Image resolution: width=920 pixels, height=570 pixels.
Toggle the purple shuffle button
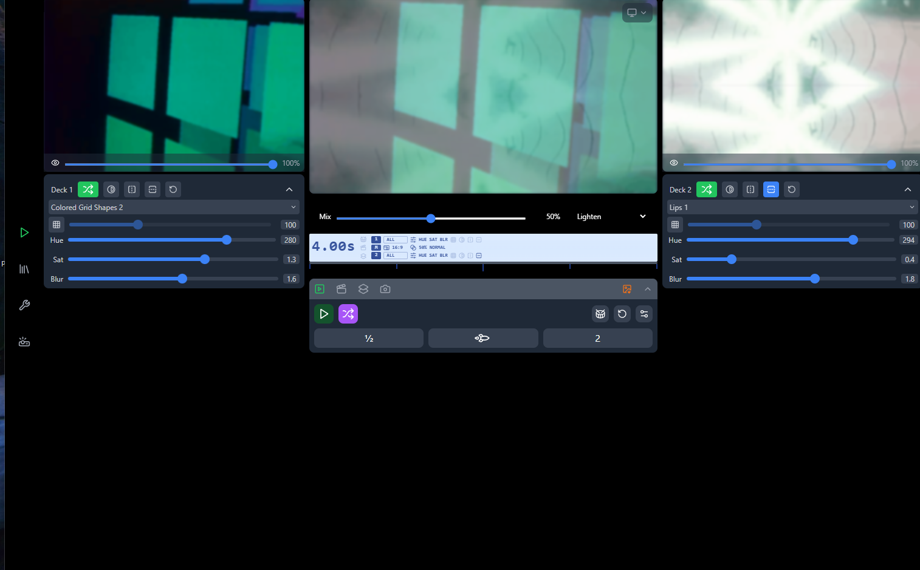click(x=348, y=314)
